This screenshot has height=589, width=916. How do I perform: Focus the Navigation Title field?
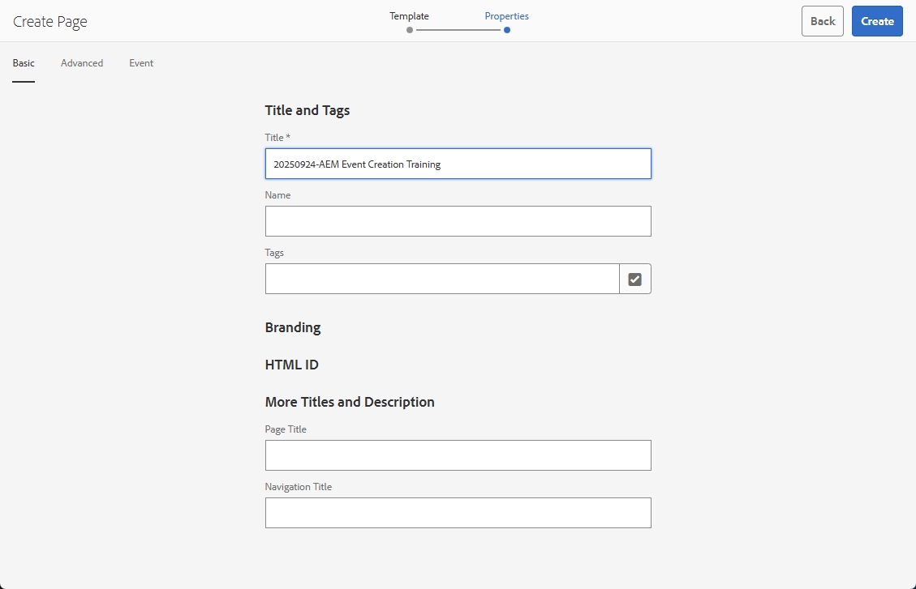[458, 513]
